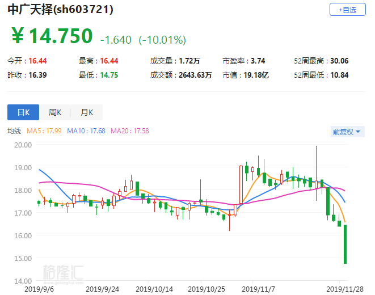Click the 2019/10/25 date axis label
375x295 pixels.
(207, 289)
